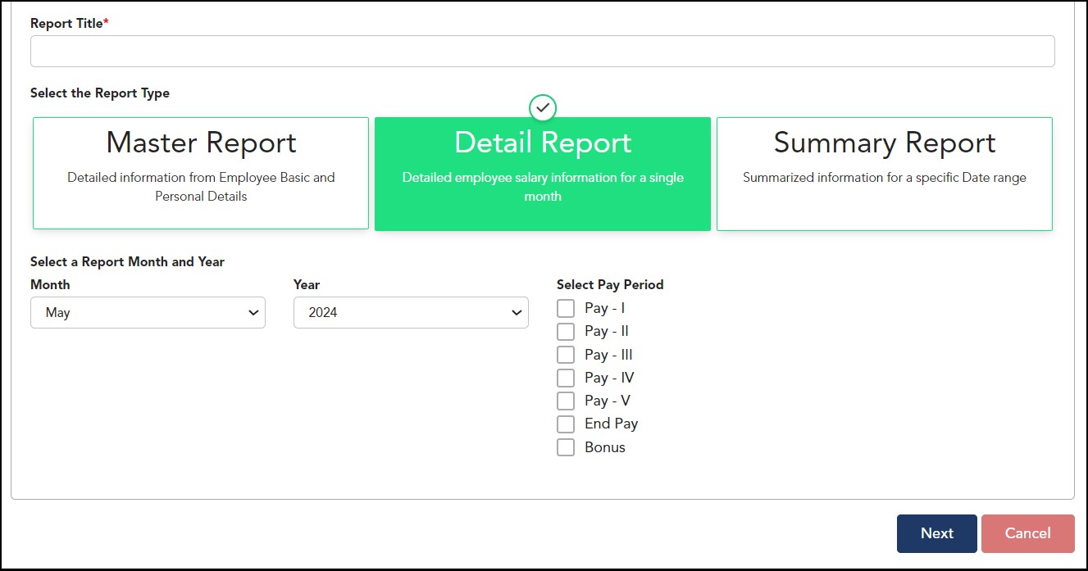Image resolution: width=1088 pixels, height=571 pixels.
Task: Tick the Pay - I checkbox
Action: click(566, 309)
